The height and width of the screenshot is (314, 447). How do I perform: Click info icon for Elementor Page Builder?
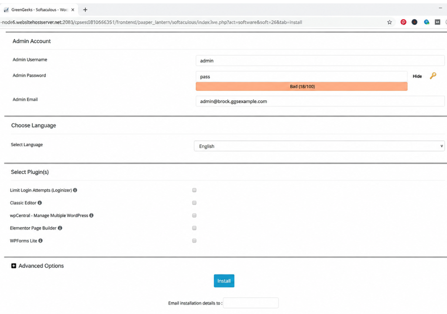click(60, 228)
